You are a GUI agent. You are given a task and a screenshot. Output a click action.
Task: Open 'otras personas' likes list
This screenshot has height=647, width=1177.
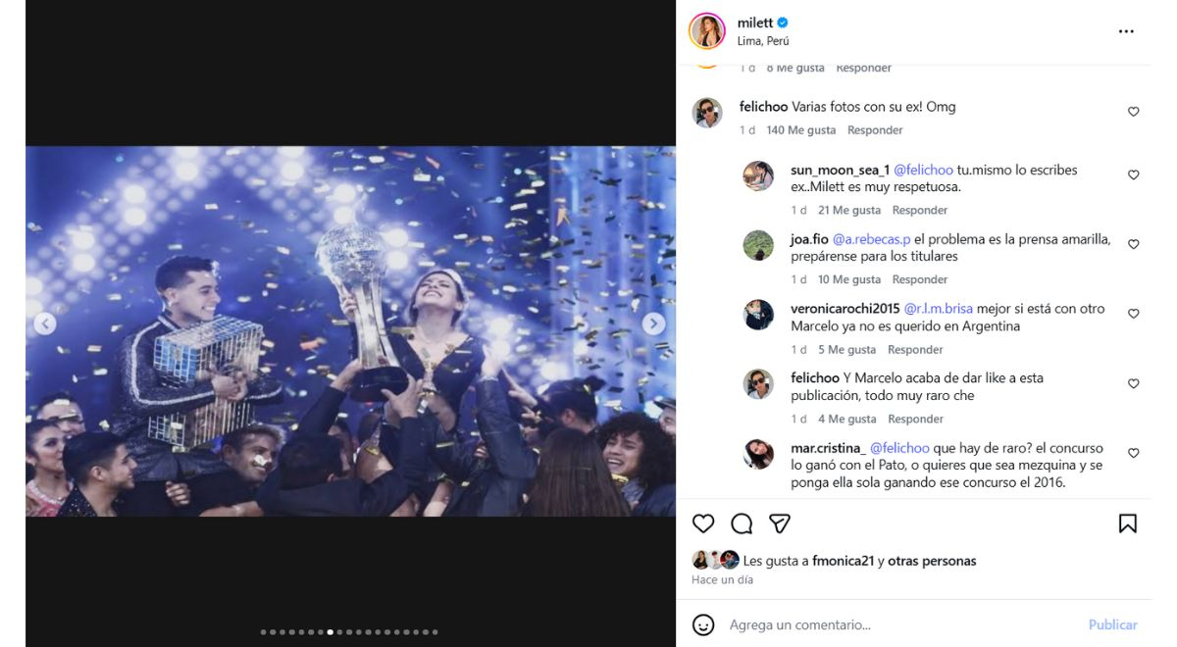coord(932,562)
